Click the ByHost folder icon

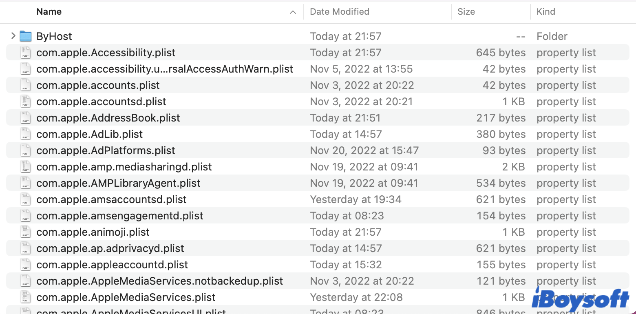pyautogui.click(x=26, y=36)
